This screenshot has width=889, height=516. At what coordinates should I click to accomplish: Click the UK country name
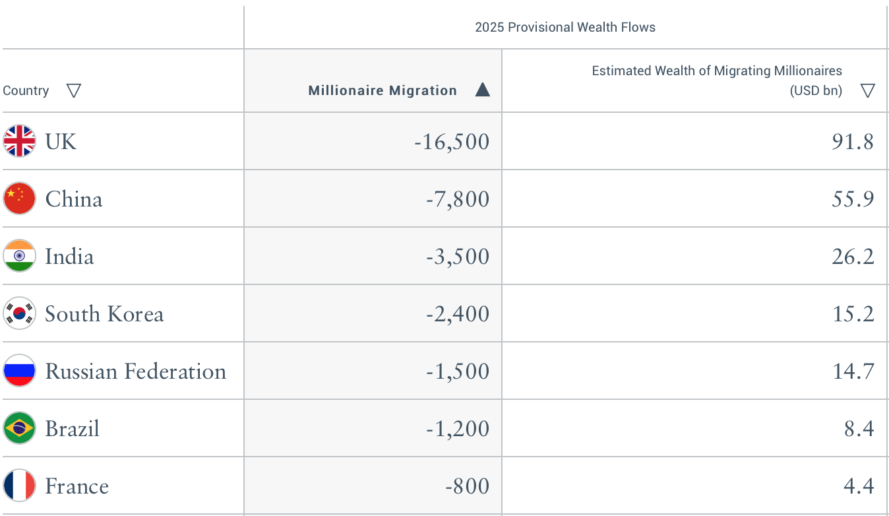61,141
